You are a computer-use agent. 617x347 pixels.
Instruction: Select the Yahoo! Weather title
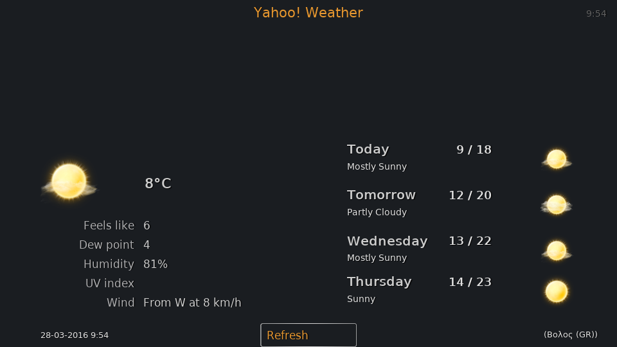pos(308,13)
